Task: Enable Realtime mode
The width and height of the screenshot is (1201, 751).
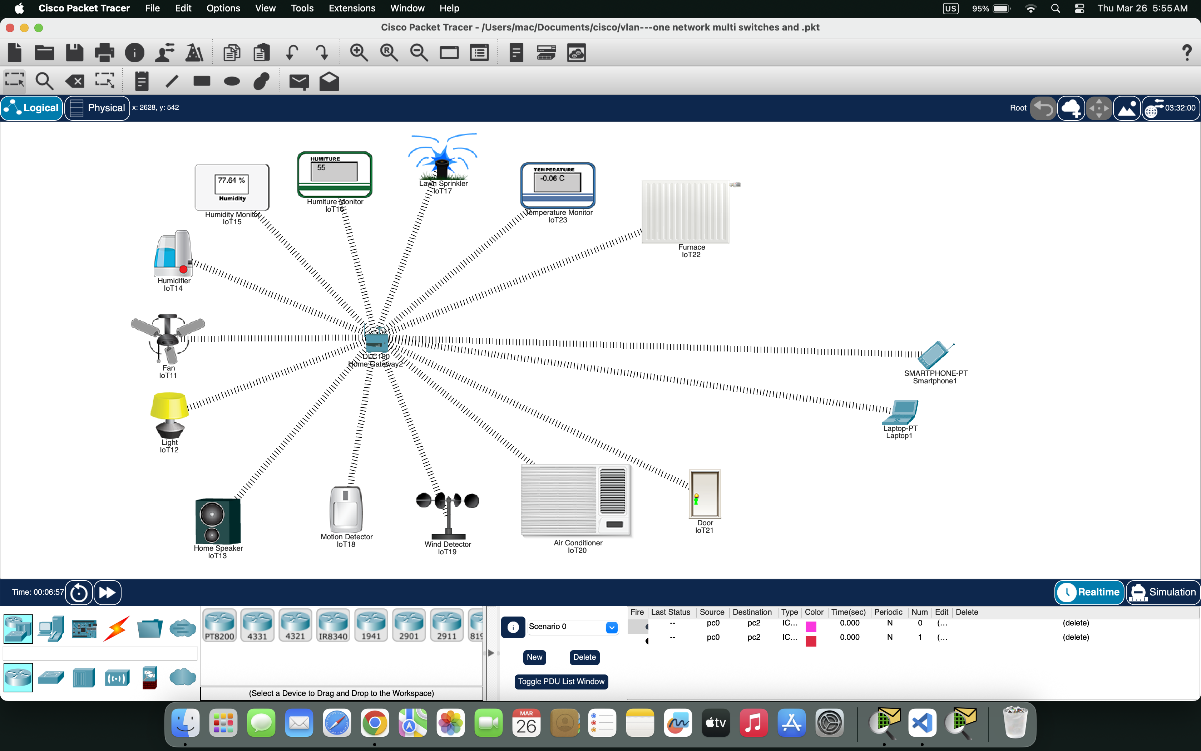Action: click(x=1089, y=592)
